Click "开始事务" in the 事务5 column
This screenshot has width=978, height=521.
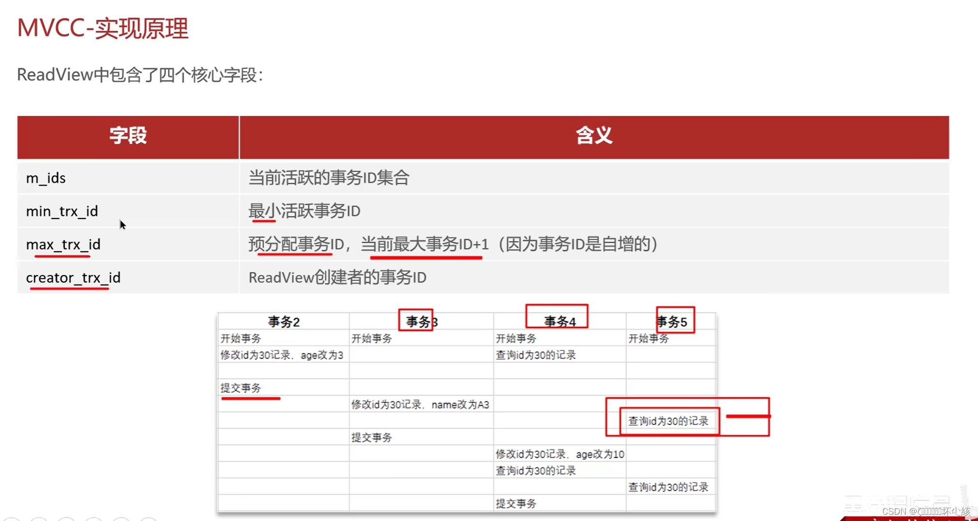click(x=648, y=338)
